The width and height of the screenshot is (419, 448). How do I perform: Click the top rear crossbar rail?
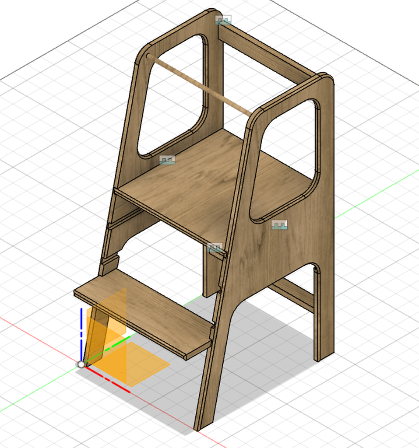click(x=267, y=53)
